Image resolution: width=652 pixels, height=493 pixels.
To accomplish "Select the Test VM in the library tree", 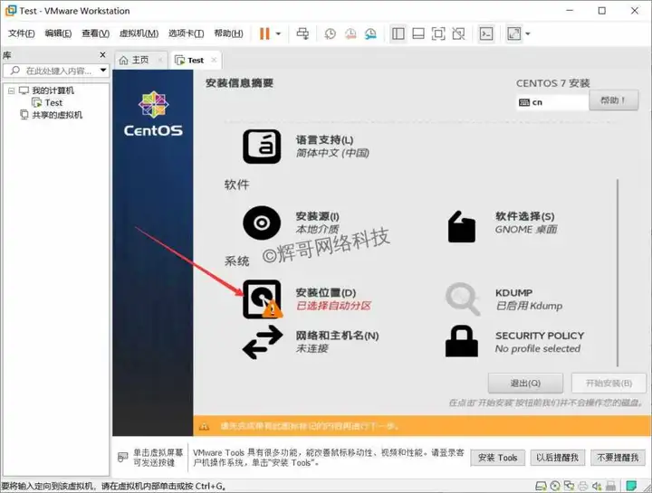I will click(53, 102).
